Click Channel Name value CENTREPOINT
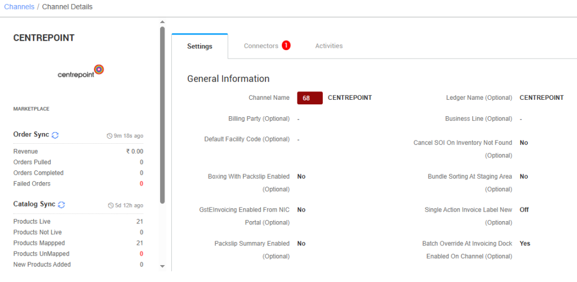 tap(349, 98)
